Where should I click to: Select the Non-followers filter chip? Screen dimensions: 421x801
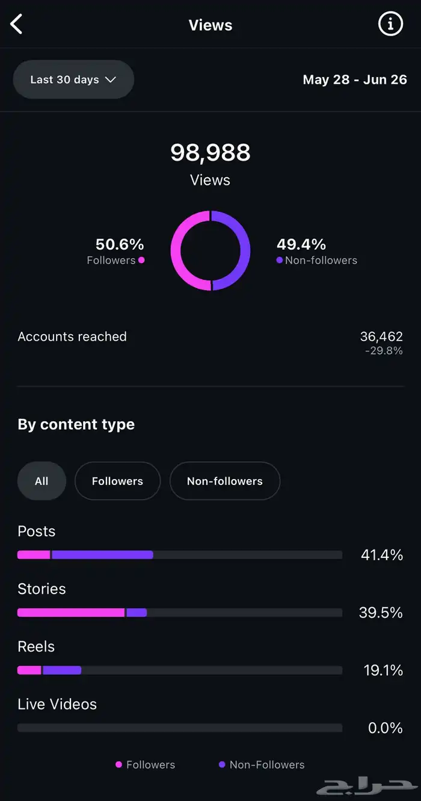click(x=225, y=481)
